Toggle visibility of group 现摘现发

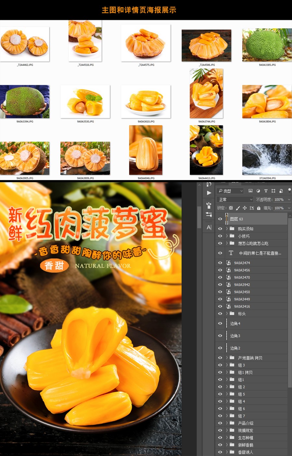coord(220,430)
